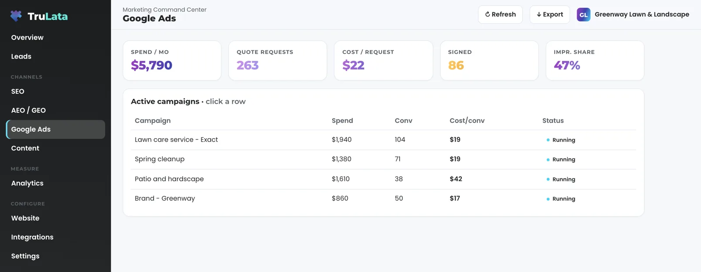701x272 pixels.
Task: Click the $19 cost for Lawn care service
Action: [455, 140]
